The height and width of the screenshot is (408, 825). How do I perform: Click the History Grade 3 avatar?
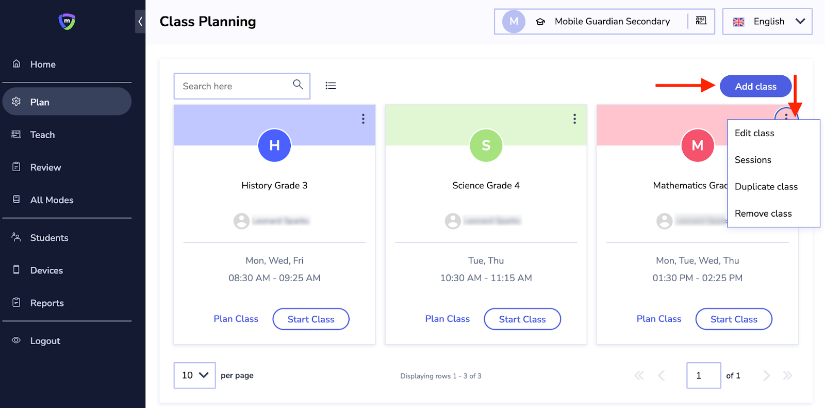tap(274, 145)
